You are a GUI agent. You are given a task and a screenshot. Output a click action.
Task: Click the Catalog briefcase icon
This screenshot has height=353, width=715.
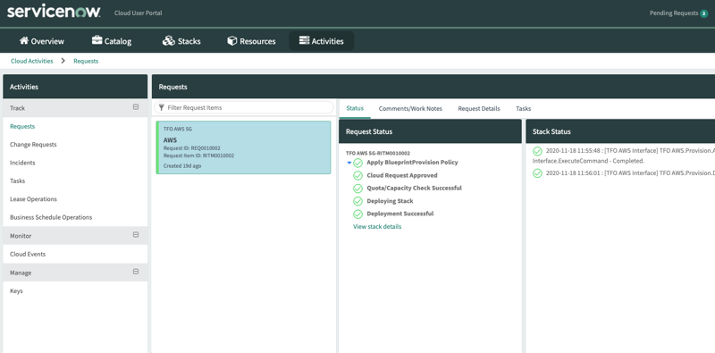(97, 40)
